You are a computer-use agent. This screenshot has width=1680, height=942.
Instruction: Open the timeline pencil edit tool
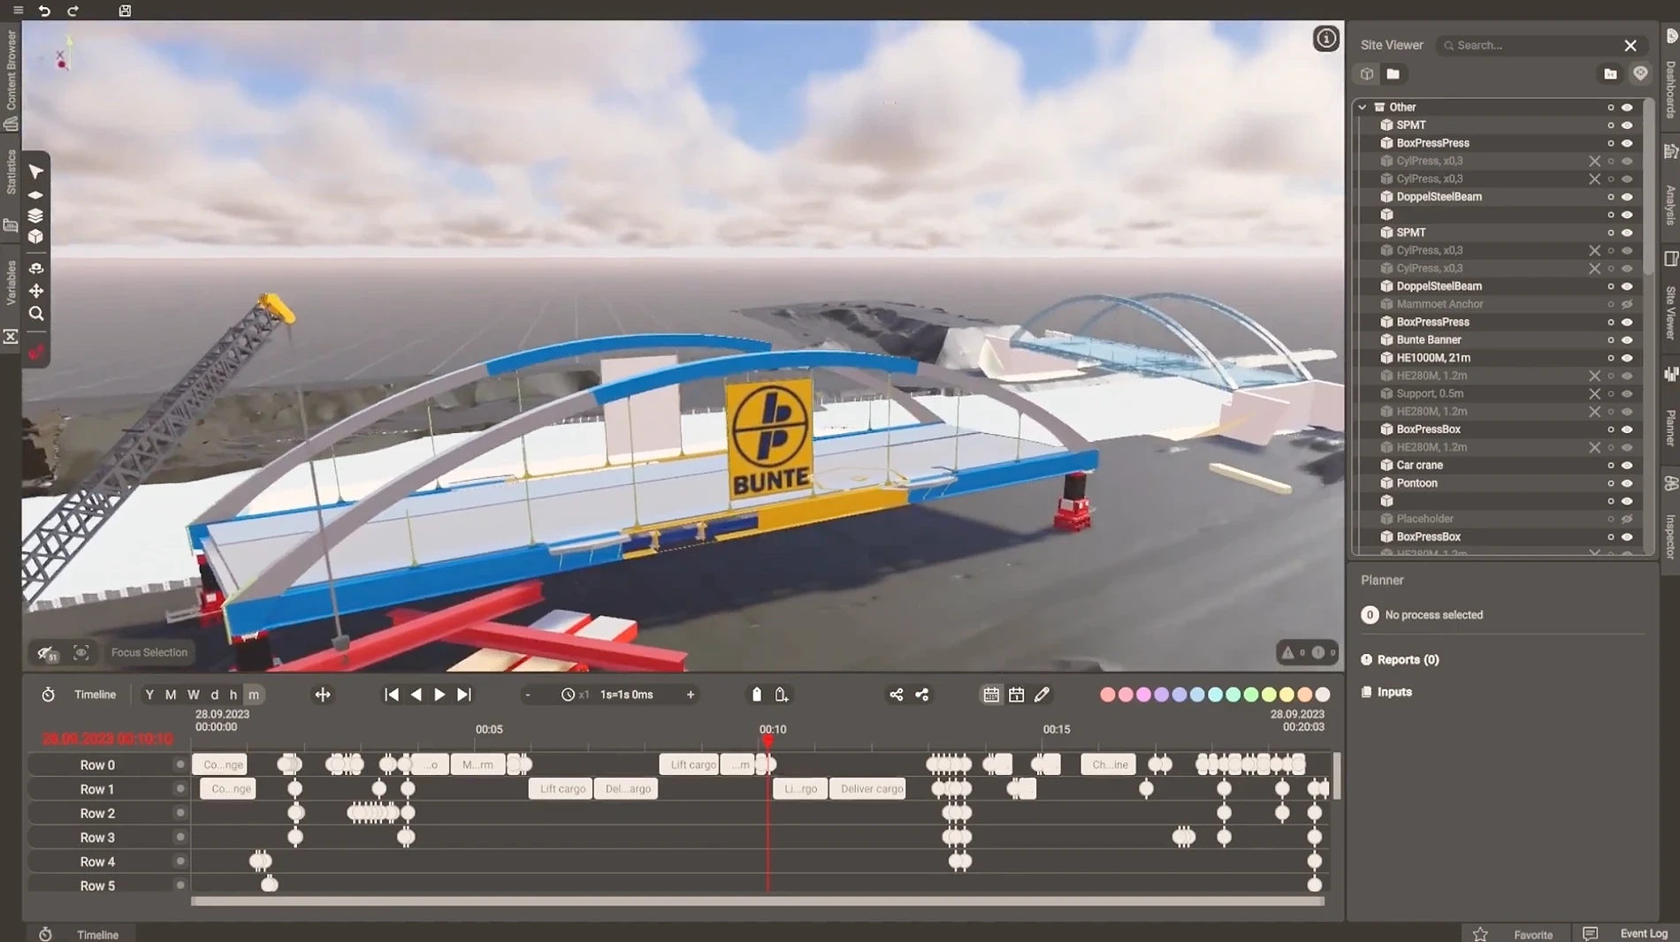pos(1042,695)
